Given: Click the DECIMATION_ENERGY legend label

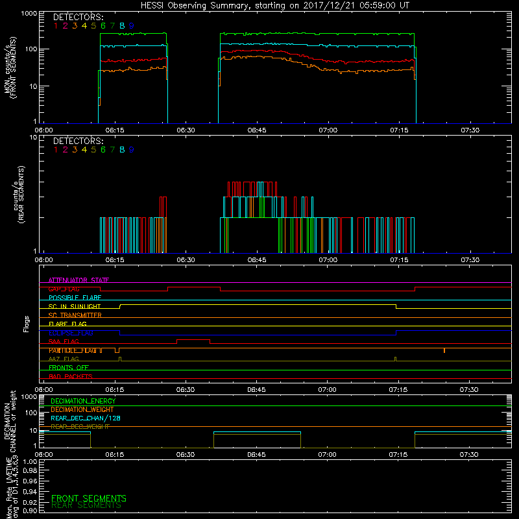Looking at the screenshot, I should pyautogui.click(x=83, y=401).
